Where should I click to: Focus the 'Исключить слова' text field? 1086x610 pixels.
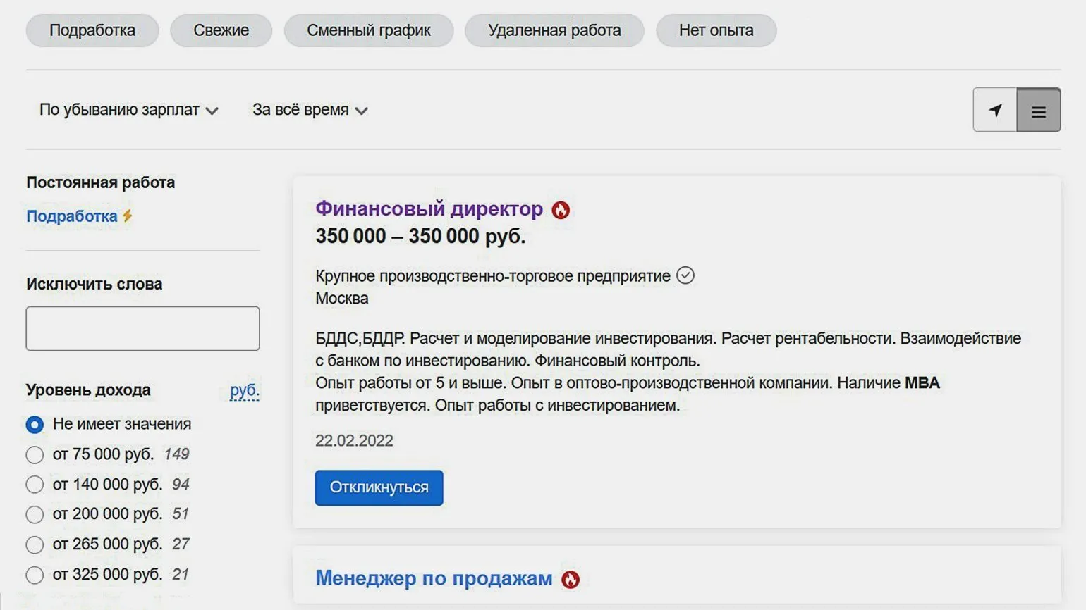(142, 328)
